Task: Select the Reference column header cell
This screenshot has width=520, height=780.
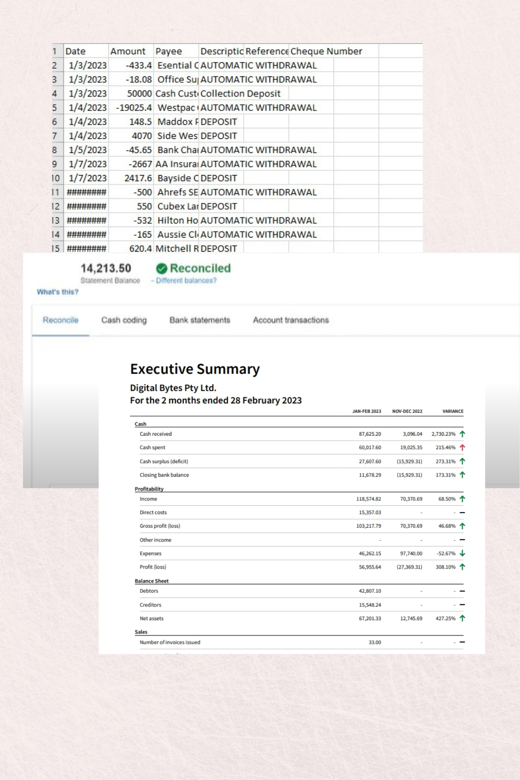Action: point(266,51)
